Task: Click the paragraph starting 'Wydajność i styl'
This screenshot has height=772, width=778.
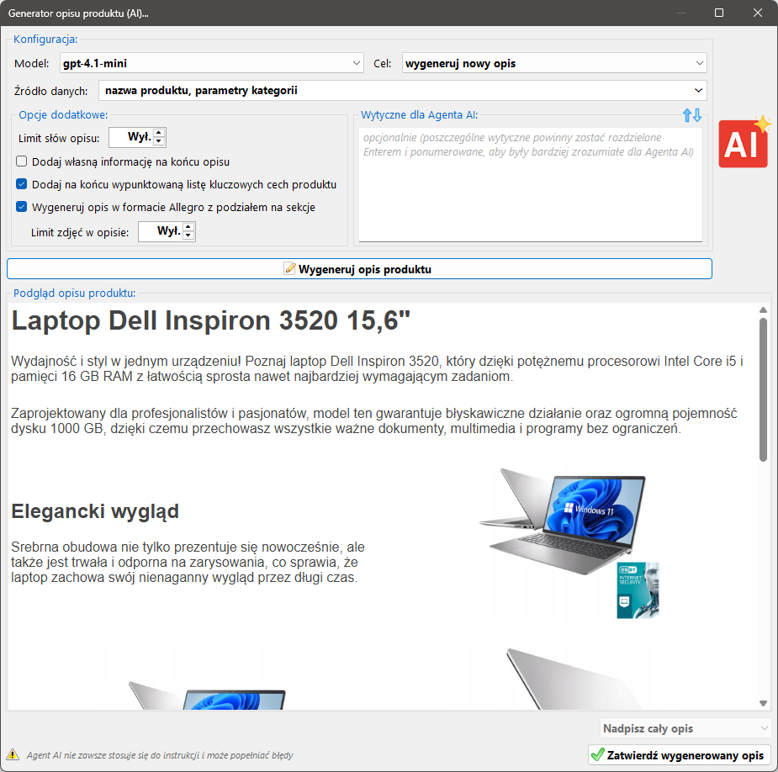Action: pos(378,368)
